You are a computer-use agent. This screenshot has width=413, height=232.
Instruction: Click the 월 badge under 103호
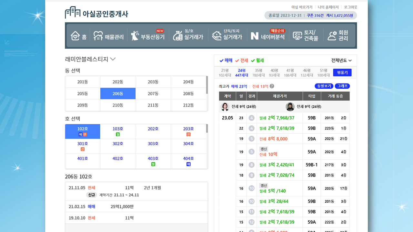118,134
